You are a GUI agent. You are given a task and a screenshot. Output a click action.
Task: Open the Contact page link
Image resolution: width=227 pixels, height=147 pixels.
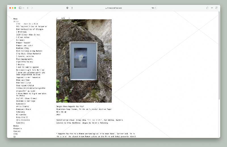pos(17,131)
